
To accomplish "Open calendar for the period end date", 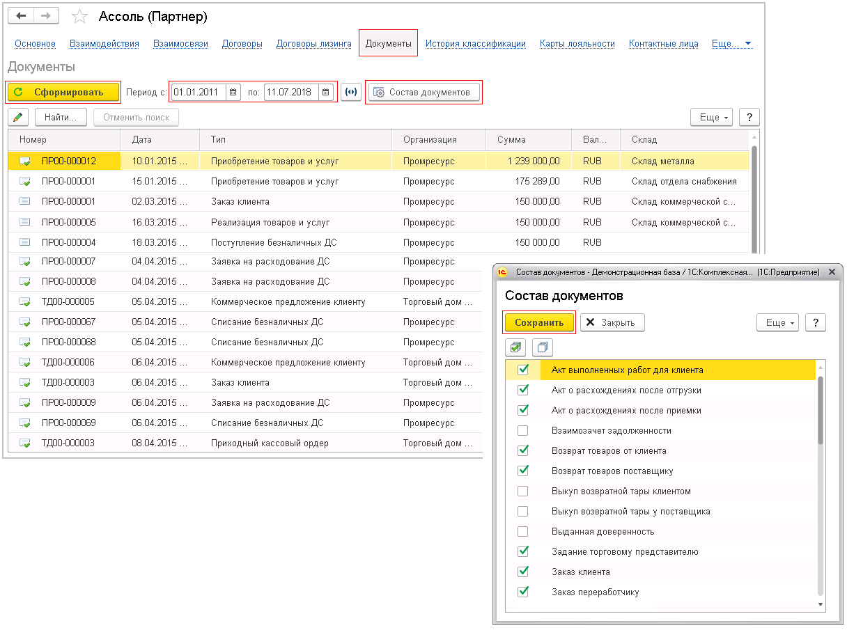I will coord(327,92).
